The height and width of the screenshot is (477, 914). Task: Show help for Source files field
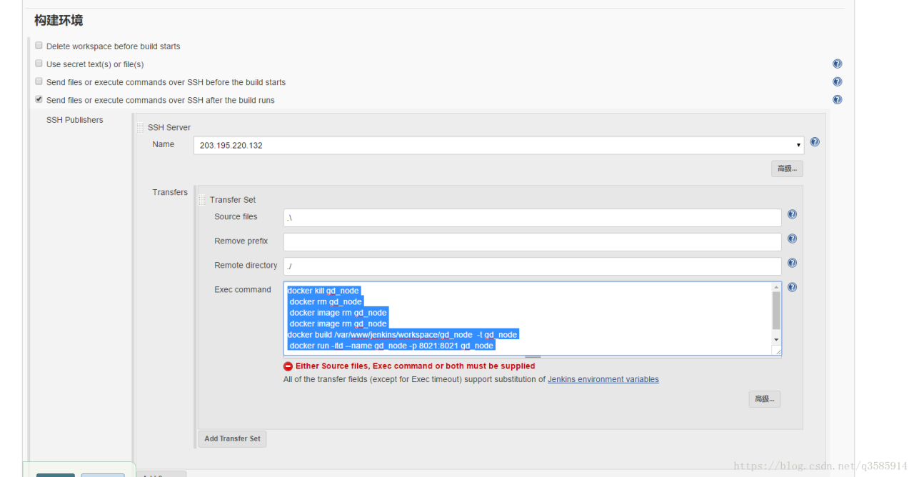(x=792, y=214)
